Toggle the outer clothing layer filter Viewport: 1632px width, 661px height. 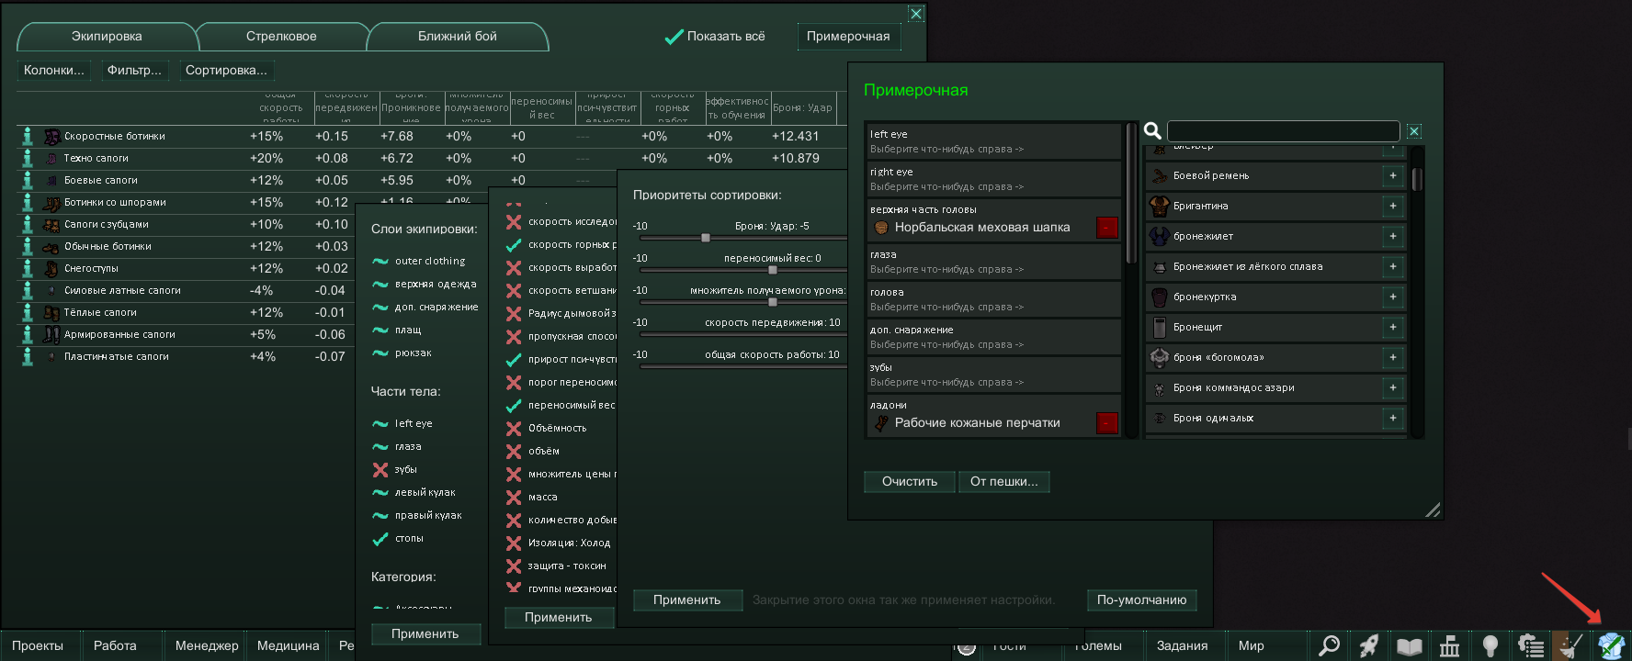tap(380, 261)
